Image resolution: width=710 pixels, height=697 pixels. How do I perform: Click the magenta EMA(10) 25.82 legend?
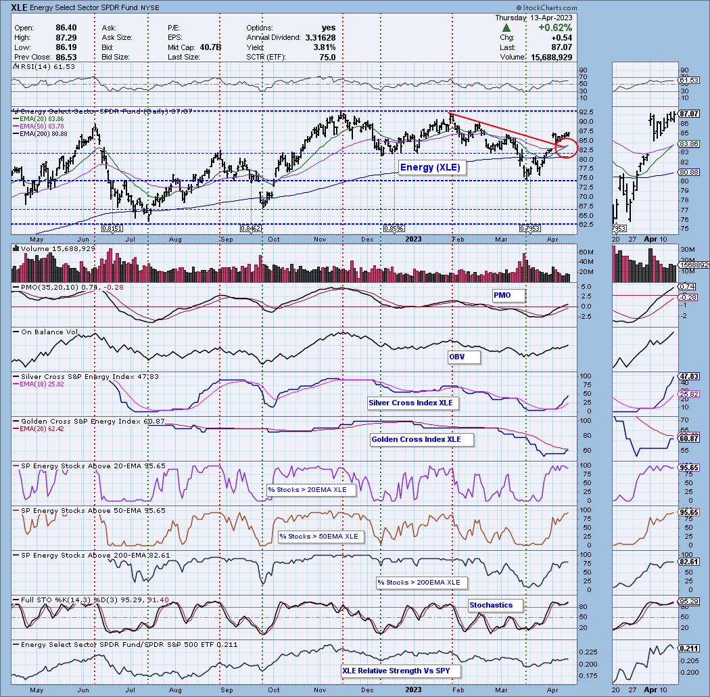[38, 384]
